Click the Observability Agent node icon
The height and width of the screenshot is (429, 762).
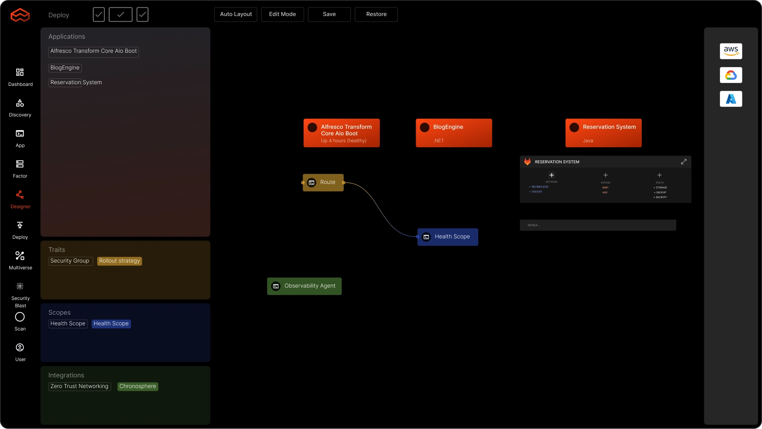pyautogui.click(x=276, y=286)
